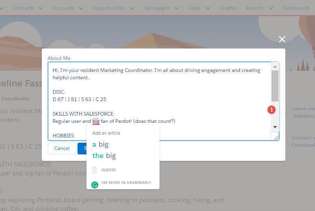Open the Tasks tab

coord(195,8)
